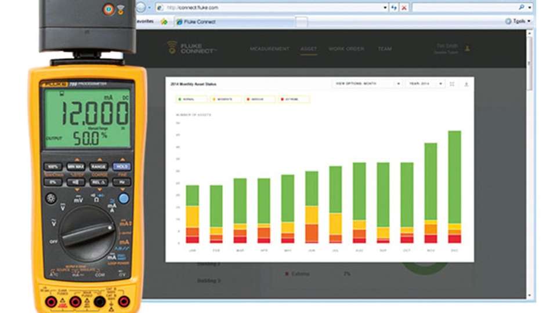Click the yellow segment of July bar

(x=336, y=224)
